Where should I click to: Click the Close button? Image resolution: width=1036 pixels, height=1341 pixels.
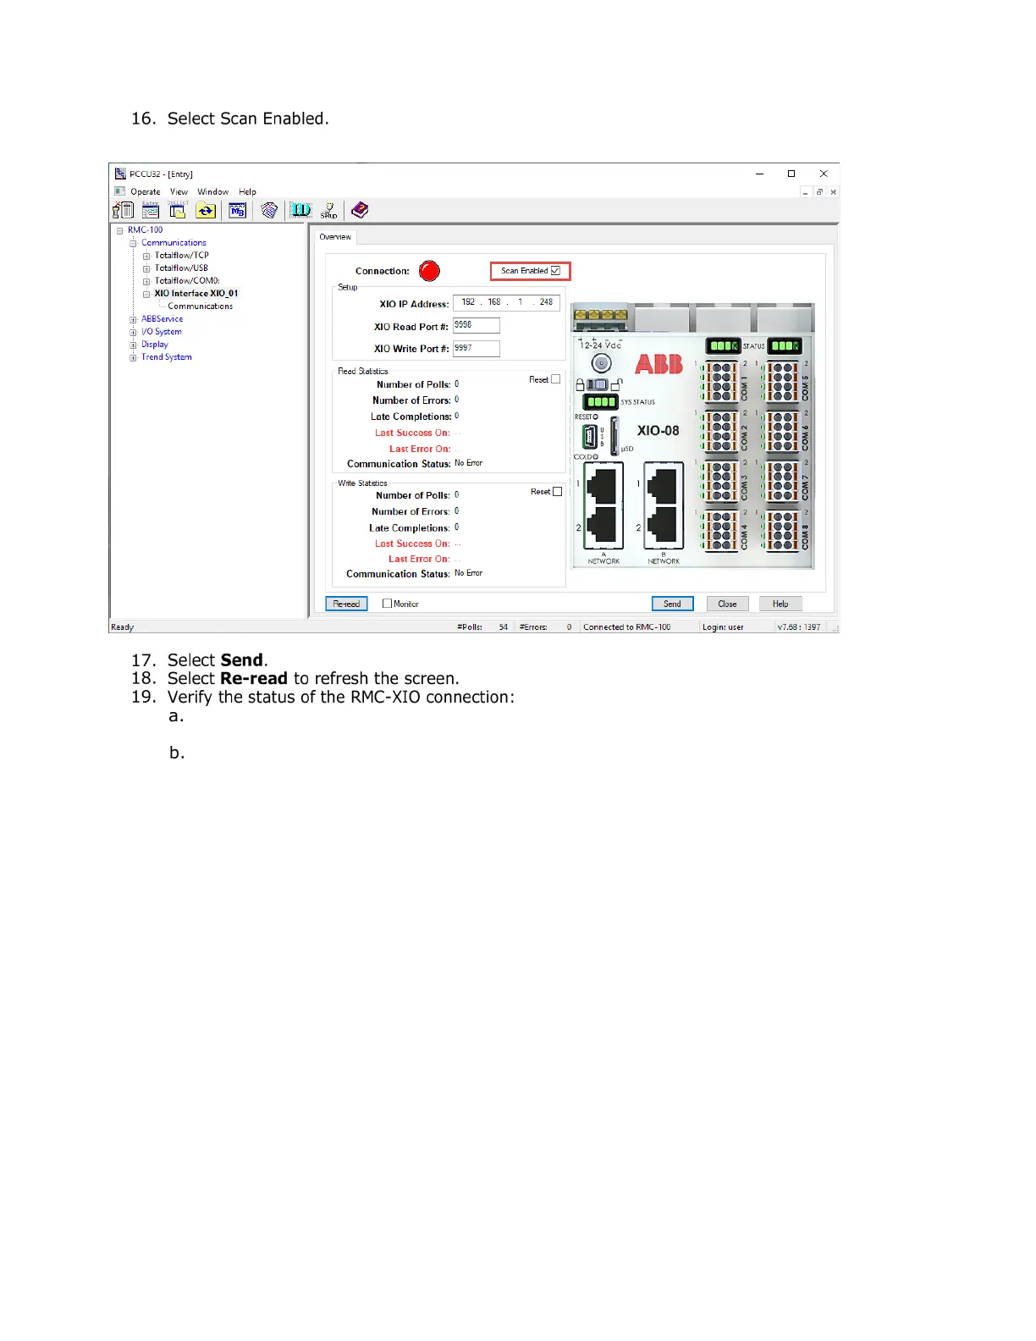(x=727, y=604)
